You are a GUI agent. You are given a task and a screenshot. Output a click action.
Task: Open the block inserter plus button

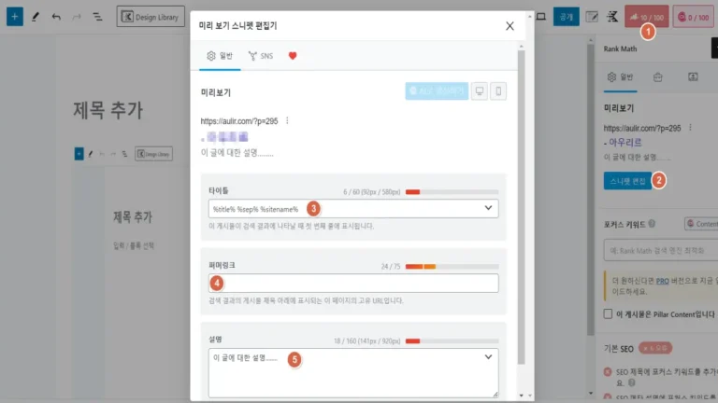coord(15,17)
